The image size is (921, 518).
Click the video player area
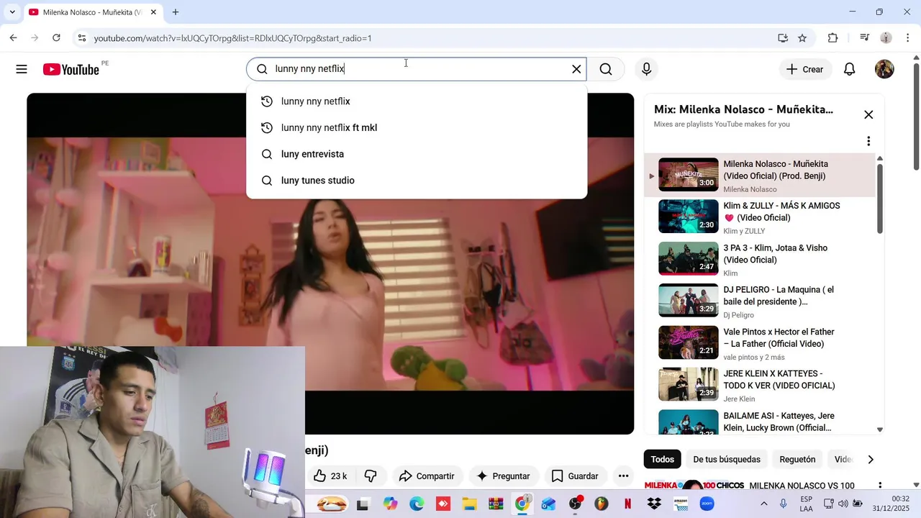[330, 263]
